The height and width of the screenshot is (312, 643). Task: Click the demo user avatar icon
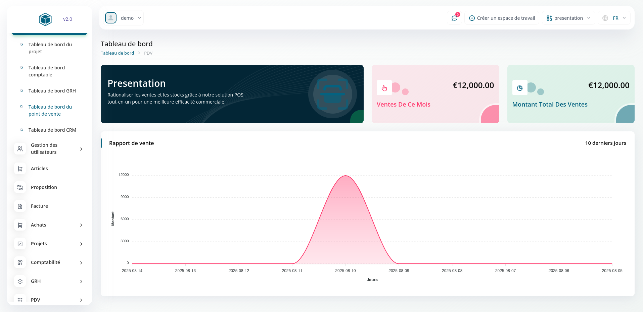tap(111, 18)
